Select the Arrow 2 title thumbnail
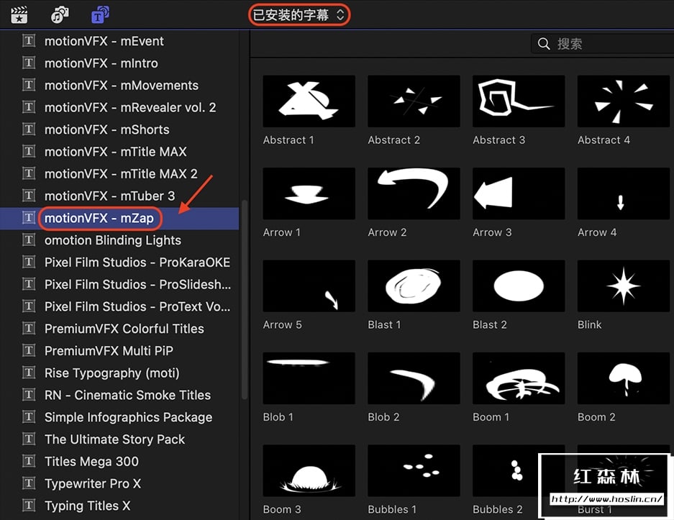674x520 pixels. [x=414, y=193]
